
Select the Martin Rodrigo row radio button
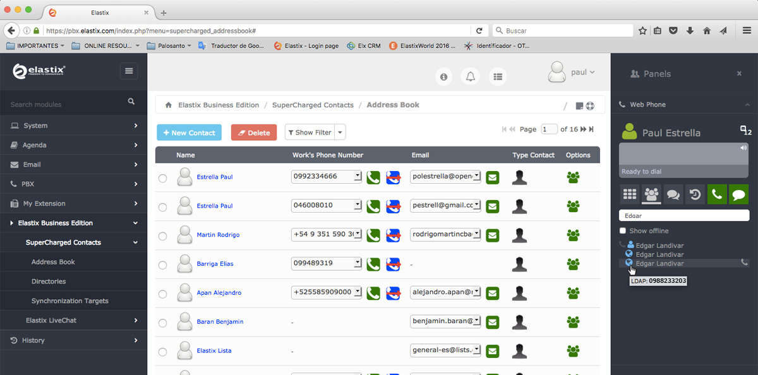tap(163, 237)
